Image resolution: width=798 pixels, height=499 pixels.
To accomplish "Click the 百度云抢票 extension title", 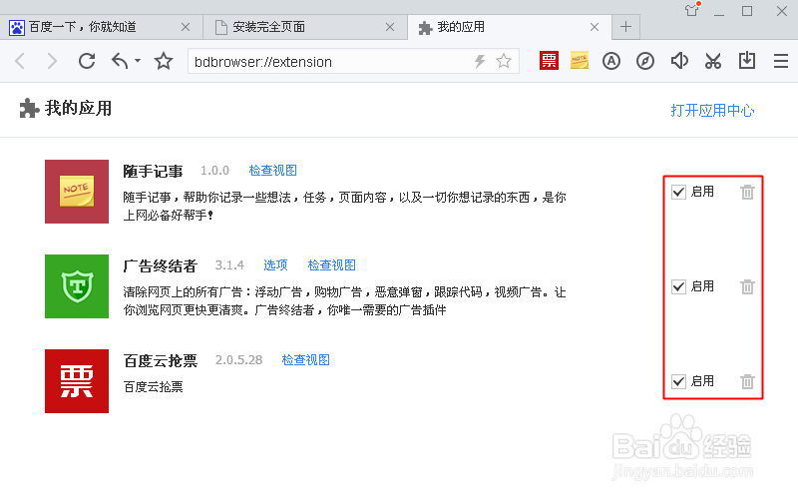I will click(160, 360).
